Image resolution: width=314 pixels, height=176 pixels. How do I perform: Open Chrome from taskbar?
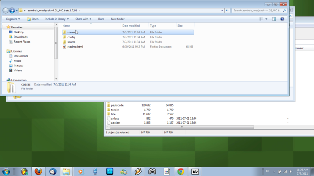click(x=181, y=171)
